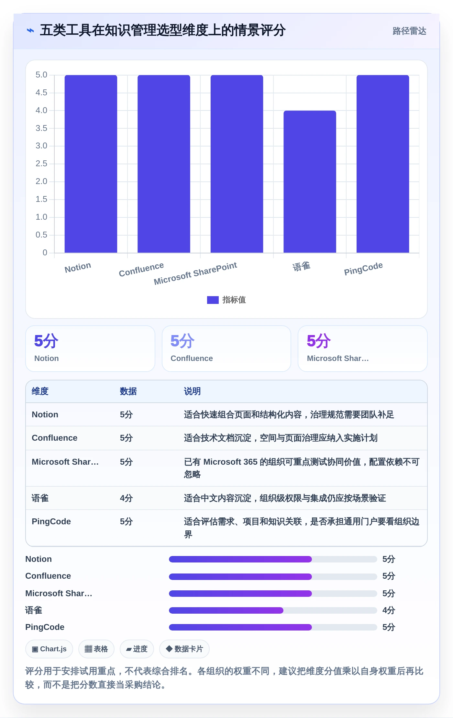This screenshot has height=718, width=453.
Task: Click the 4分 value beside 语雀 progress bar
Action: click(389, 610)
